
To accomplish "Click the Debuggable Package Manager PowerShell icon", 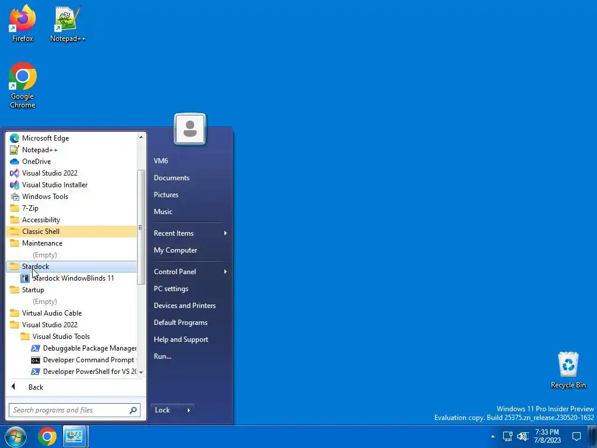I will tap(36, 348).
